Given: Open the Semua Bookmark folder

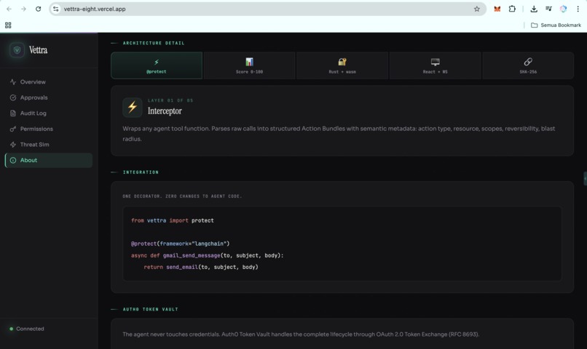Looking at the screenshot, I should coord(556,25).
